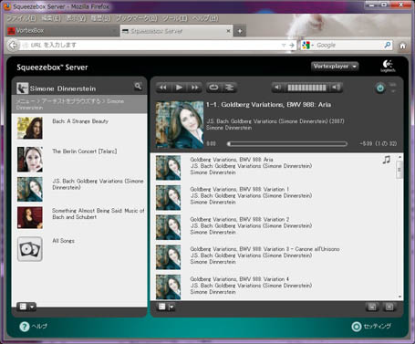415x344 pixels.
Task: Click the music note icon on the Aria row
Action: pyautogui.click(x=387, y=160)
